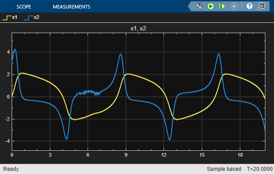Click the y-axis label 4
Image resolution: width=274 pixels, height=174 pixels.
(x=8, y=52)
